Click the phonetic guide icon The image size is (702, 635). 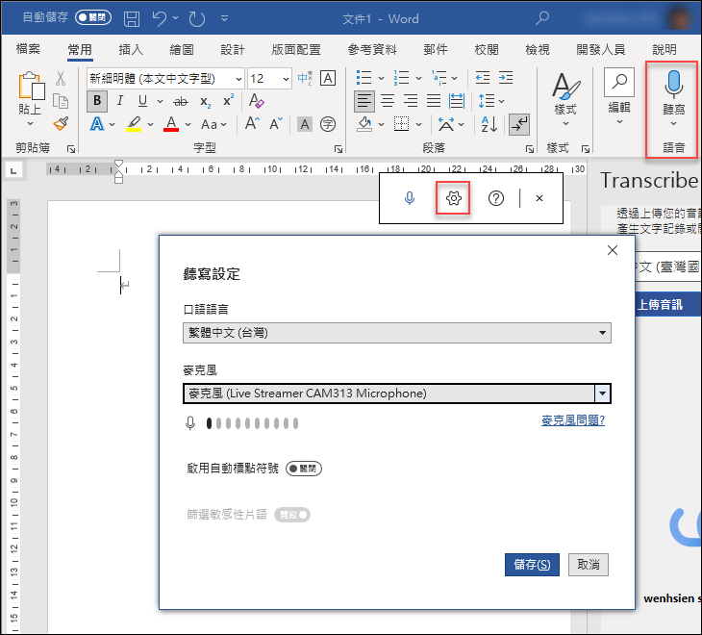pyautogui.click(x=305, y=78)
